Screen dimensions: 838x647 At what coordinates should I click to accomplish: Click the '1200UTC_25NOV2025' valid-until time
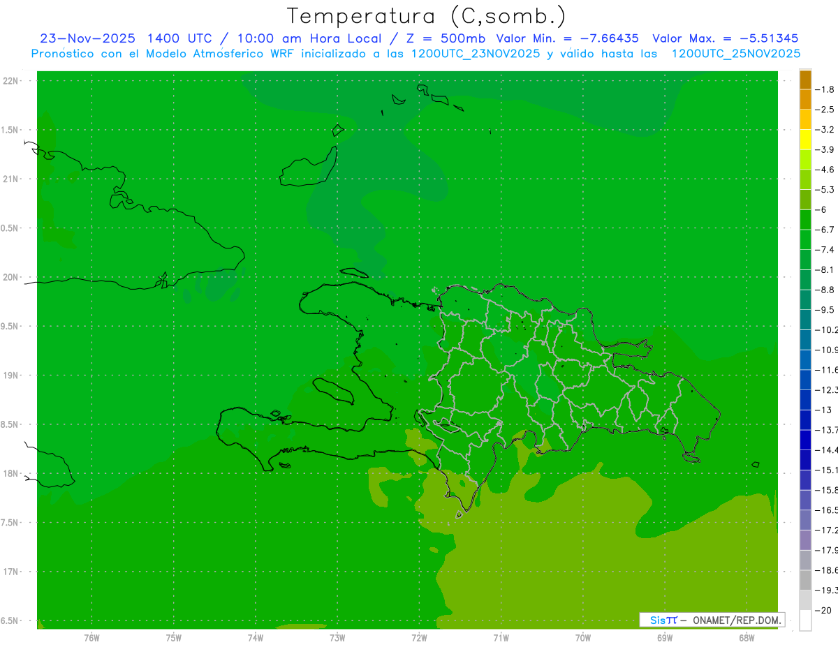tap(735, 54)
